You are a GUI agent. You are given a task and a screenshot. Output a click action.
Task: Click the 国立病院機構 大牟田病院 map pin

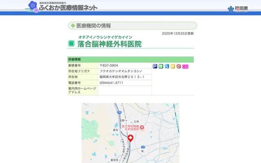click(x=142, y=128)
